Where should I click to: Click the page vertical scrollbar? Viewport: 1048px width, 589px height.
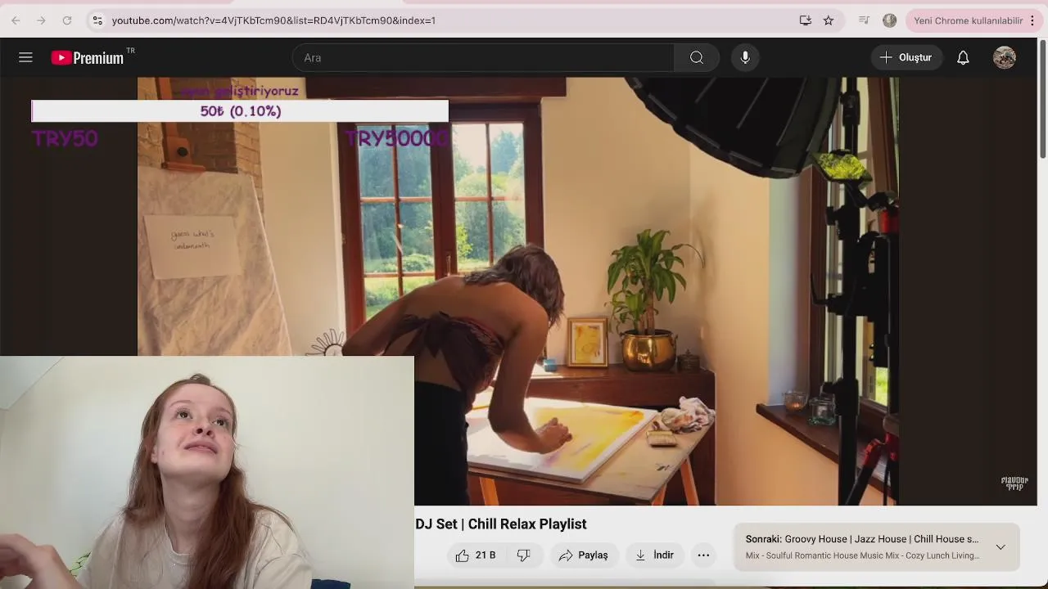point(1042,98)
